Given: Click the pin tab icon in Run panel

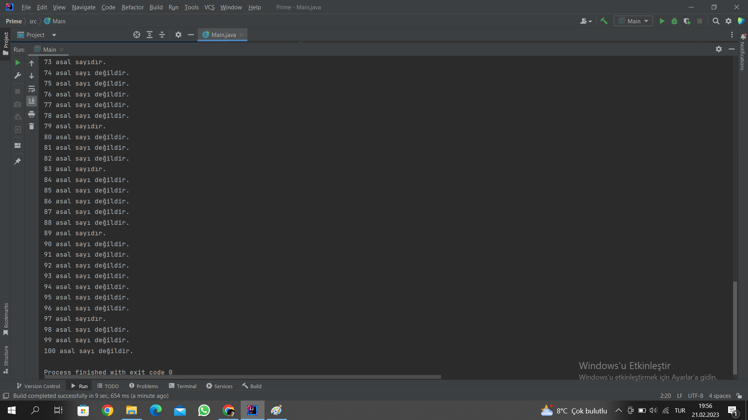Looking at the screenshot, I should point(18,161).
